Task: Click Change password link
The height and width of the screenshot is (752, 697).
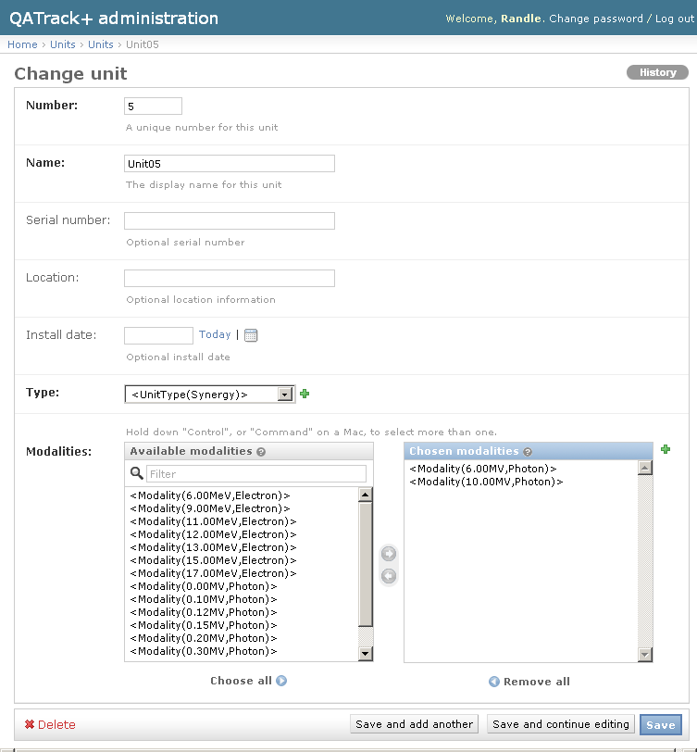Action: pos(596,19)
